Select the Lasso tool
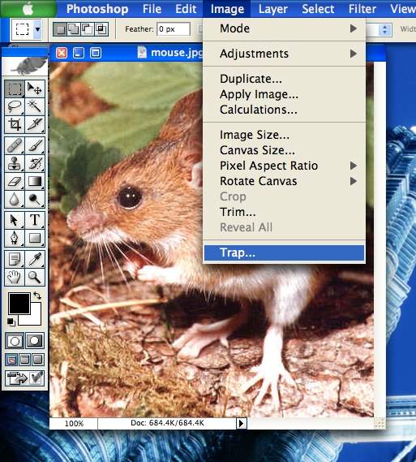The height and width of the screenshot is (462, 416). point(15,106)
